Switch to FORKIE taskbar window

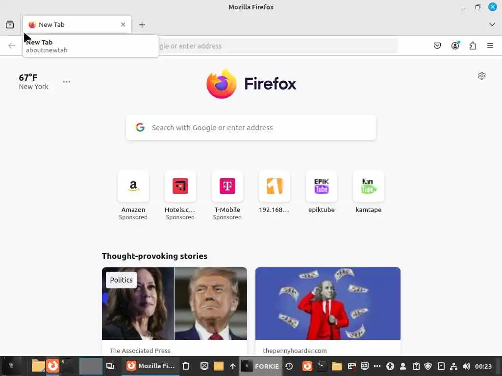(x=261, y=366)
